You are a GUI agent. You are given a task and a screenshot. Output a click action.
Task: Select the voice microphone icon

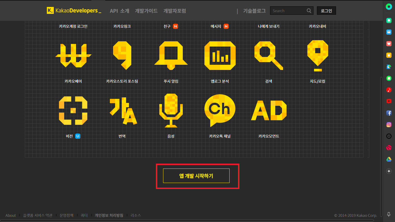point(171,110)
